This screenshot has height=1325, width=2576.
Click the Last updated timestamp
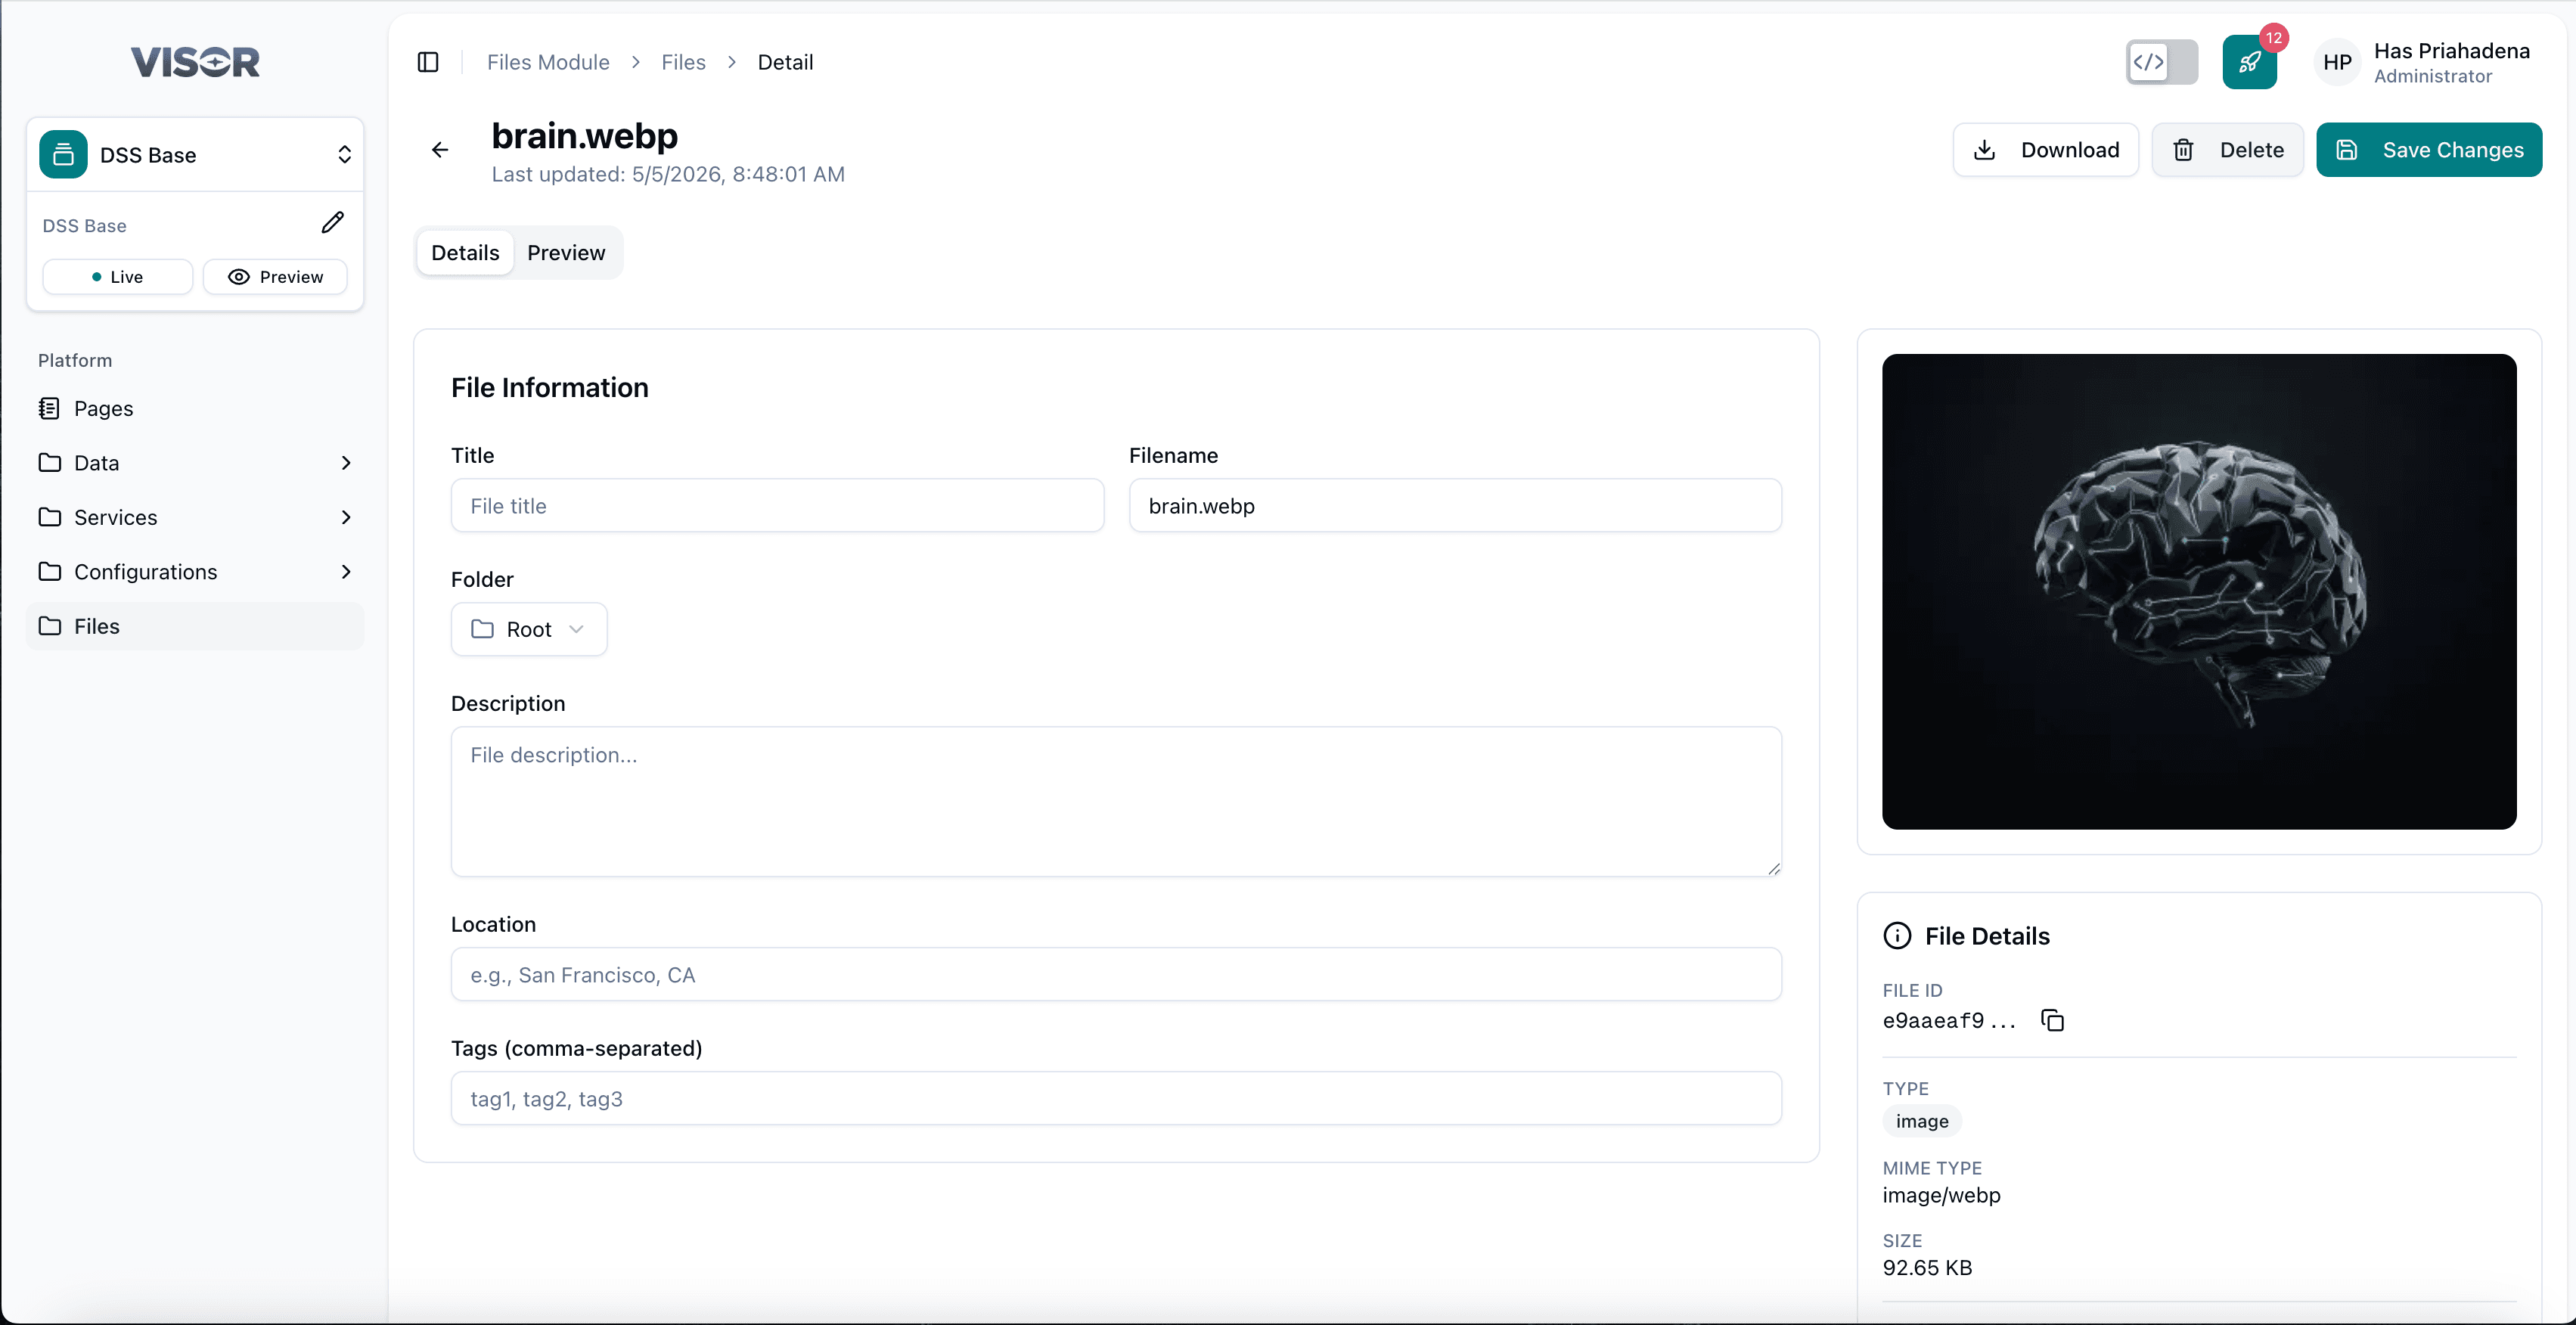(668, 174)
